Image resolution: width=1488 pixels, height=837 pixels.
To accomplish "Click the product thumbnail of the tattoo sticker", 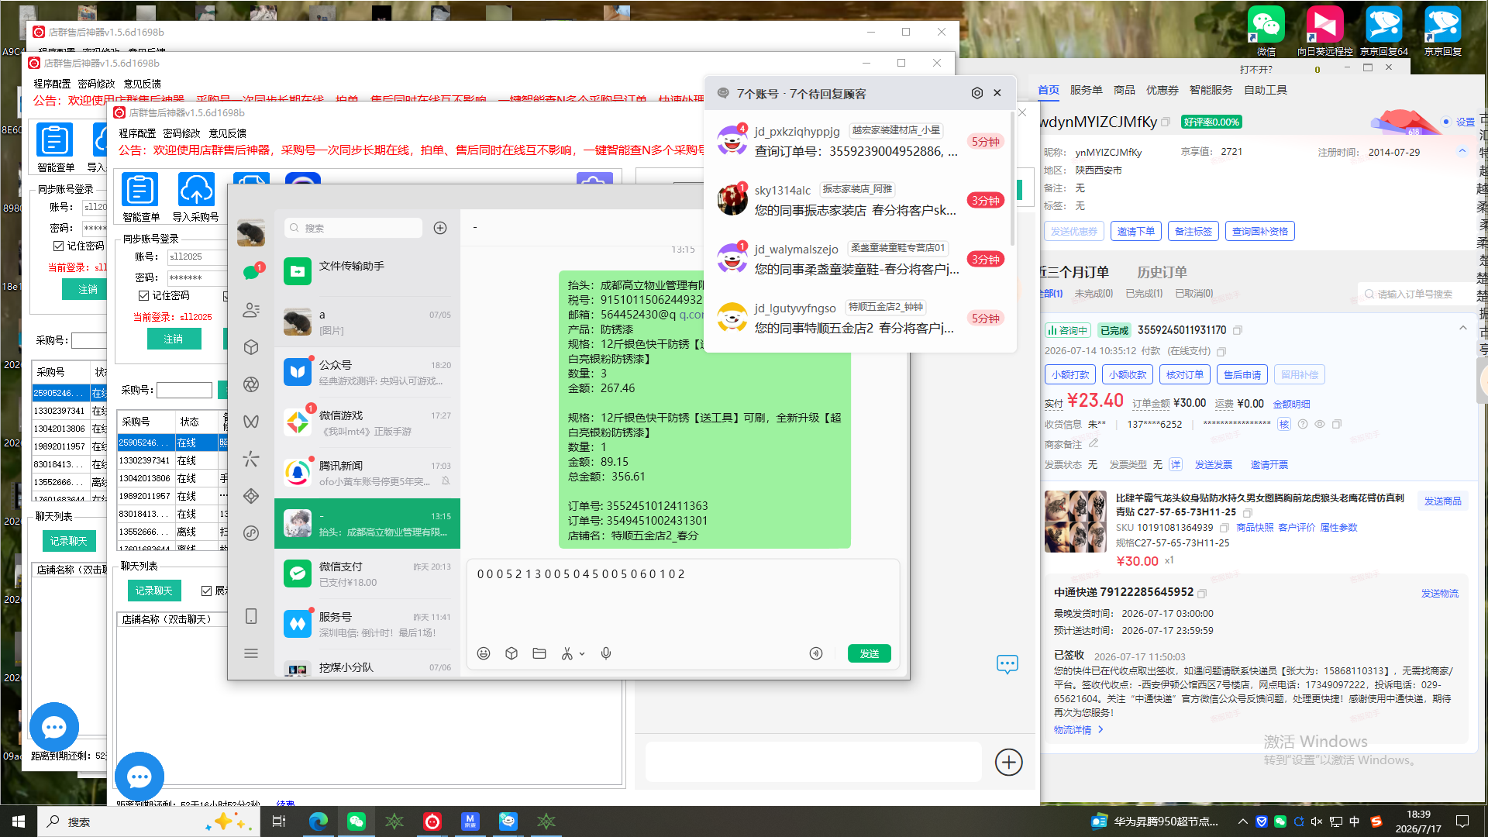I will [x=1076, y=522].
